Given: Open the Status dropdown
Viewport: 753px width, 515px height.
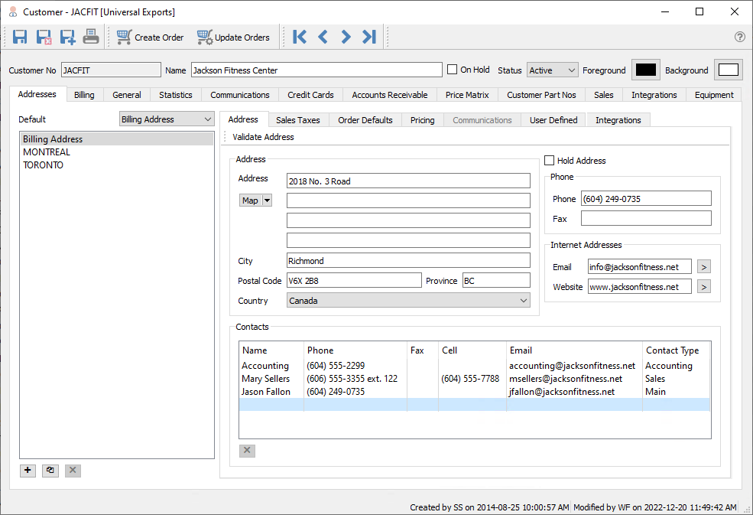Looking at the screenshot, I should pyautogui.click(x=553, y=70).
